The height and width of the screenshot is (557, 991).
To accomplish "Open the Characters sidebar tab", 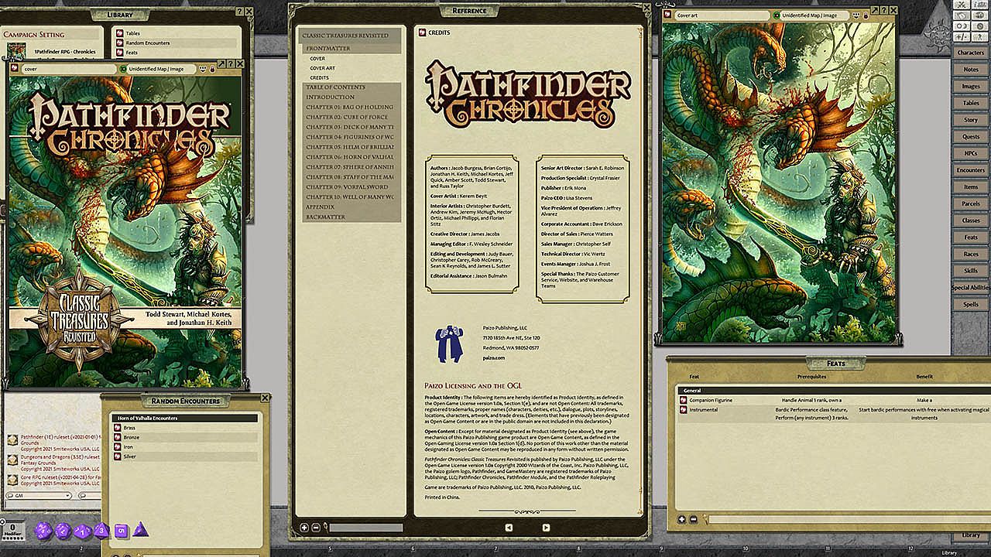I will [971, 53].
